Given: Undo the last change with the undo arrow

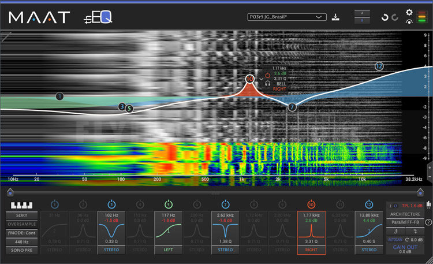Looking at the screenshot, I should coord(385,17).
